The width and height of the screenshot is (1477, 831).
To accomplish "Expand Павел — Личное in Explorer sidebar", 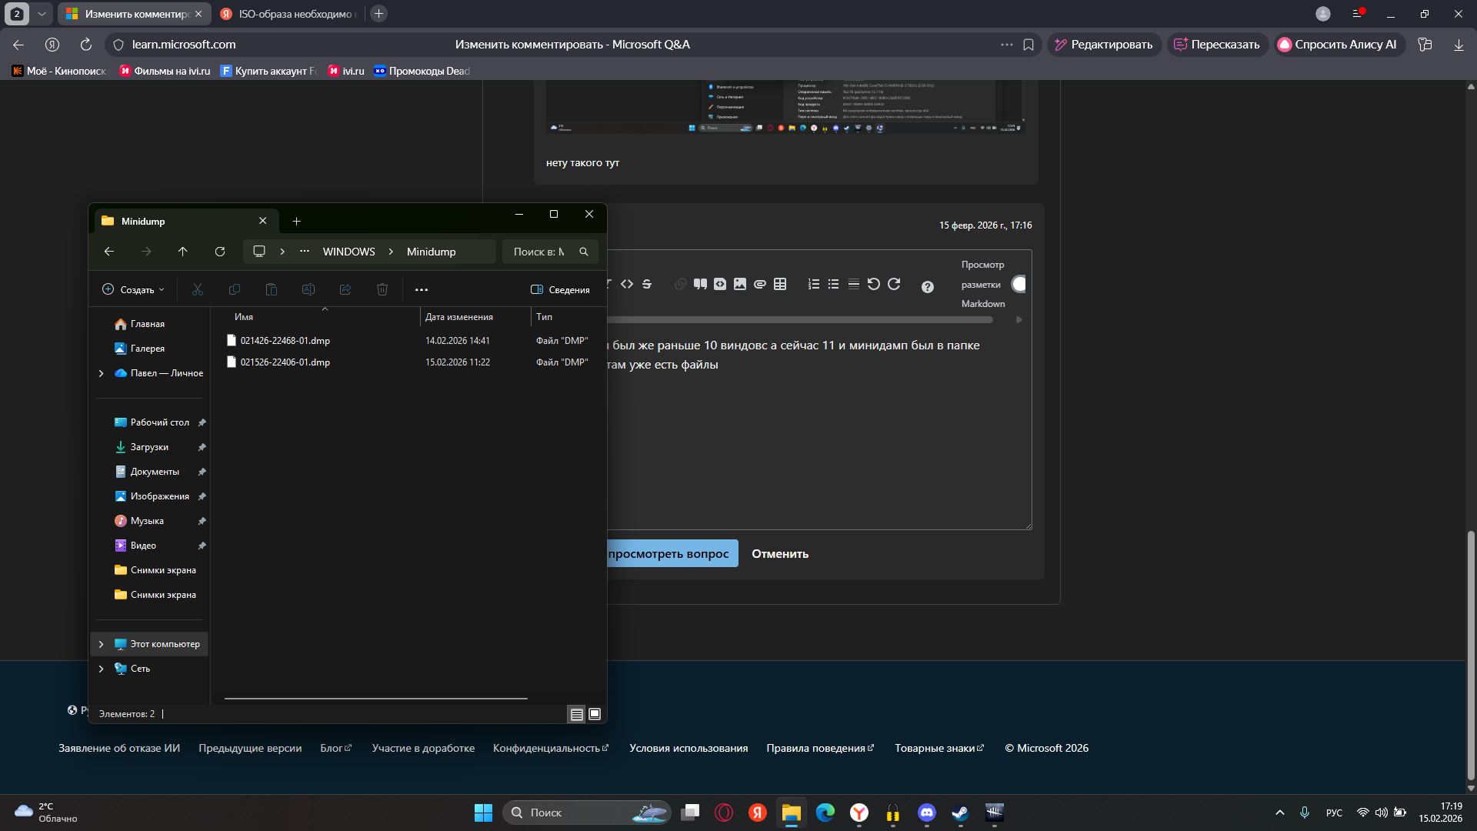I will [x=101, y=373].
